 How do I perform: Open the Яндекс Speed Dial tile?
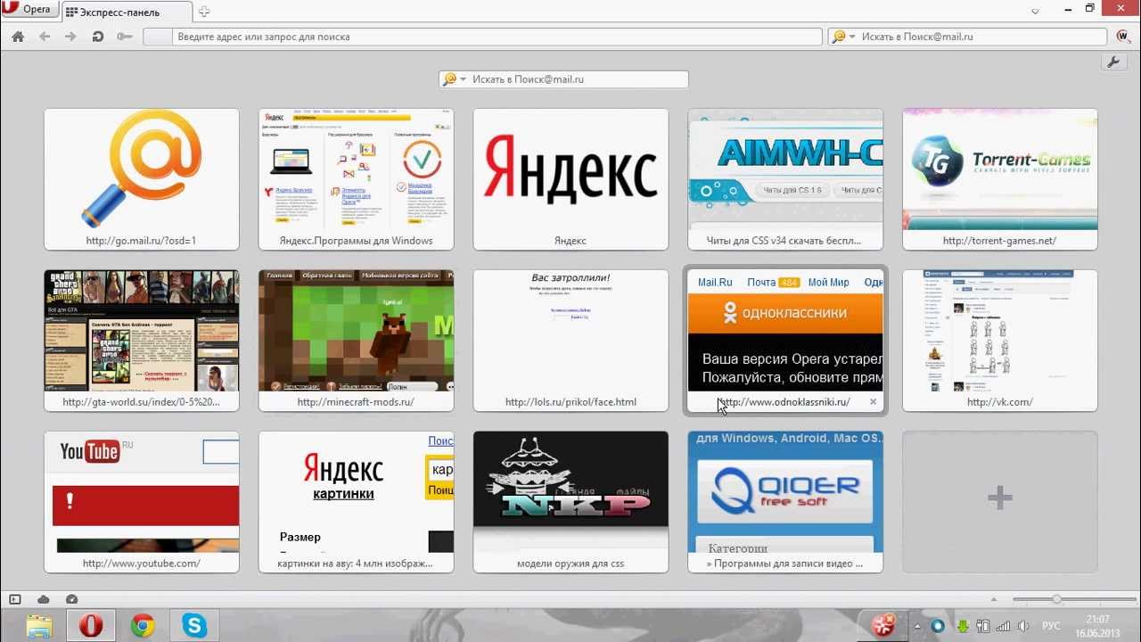pyautogui.click(x=570, y=179)
